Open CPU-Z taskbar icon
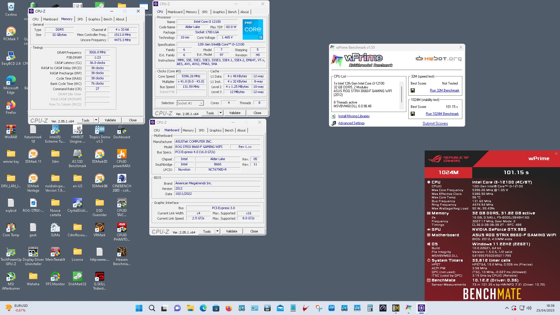Image resolution: width=560 pixels, height=315 pixels. coord(421,308)
